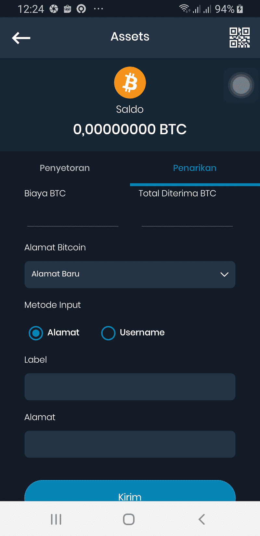The image size is (260, 536).
Task: Expand the Alamat Bitcoin address selector chevron
Action: (x=225, y=275)
